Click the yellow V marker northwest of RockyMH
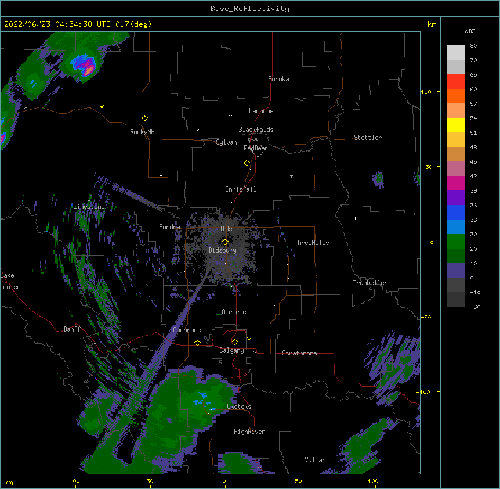 [x=102, y=107]
